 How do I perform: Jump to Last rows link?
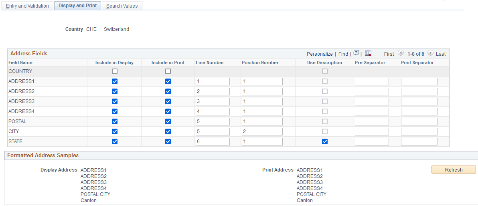tap(440, 54)
